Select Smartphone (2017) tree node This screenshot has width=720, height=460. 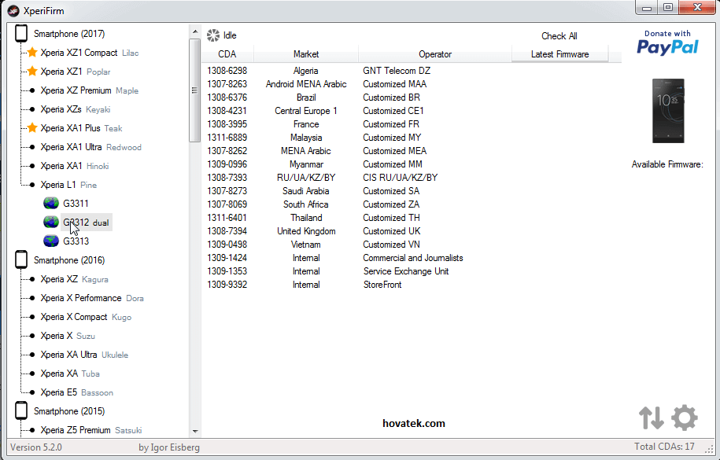(69, 34)
